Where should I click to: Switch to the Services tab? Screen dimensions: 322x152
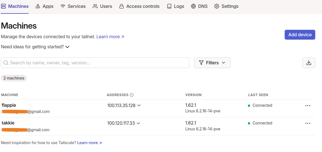click(73, 6)
